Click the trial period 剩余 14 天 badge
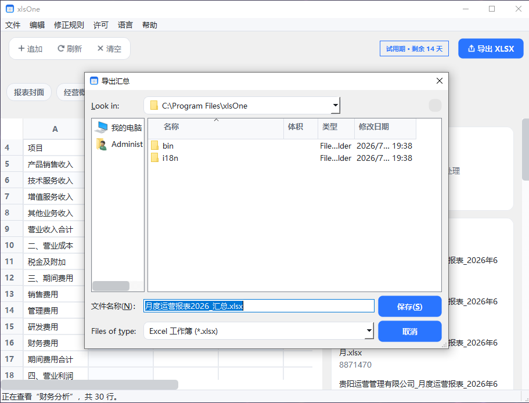Image resolution: width=529 pixels, height=403 pixels. tap(414, 49)
